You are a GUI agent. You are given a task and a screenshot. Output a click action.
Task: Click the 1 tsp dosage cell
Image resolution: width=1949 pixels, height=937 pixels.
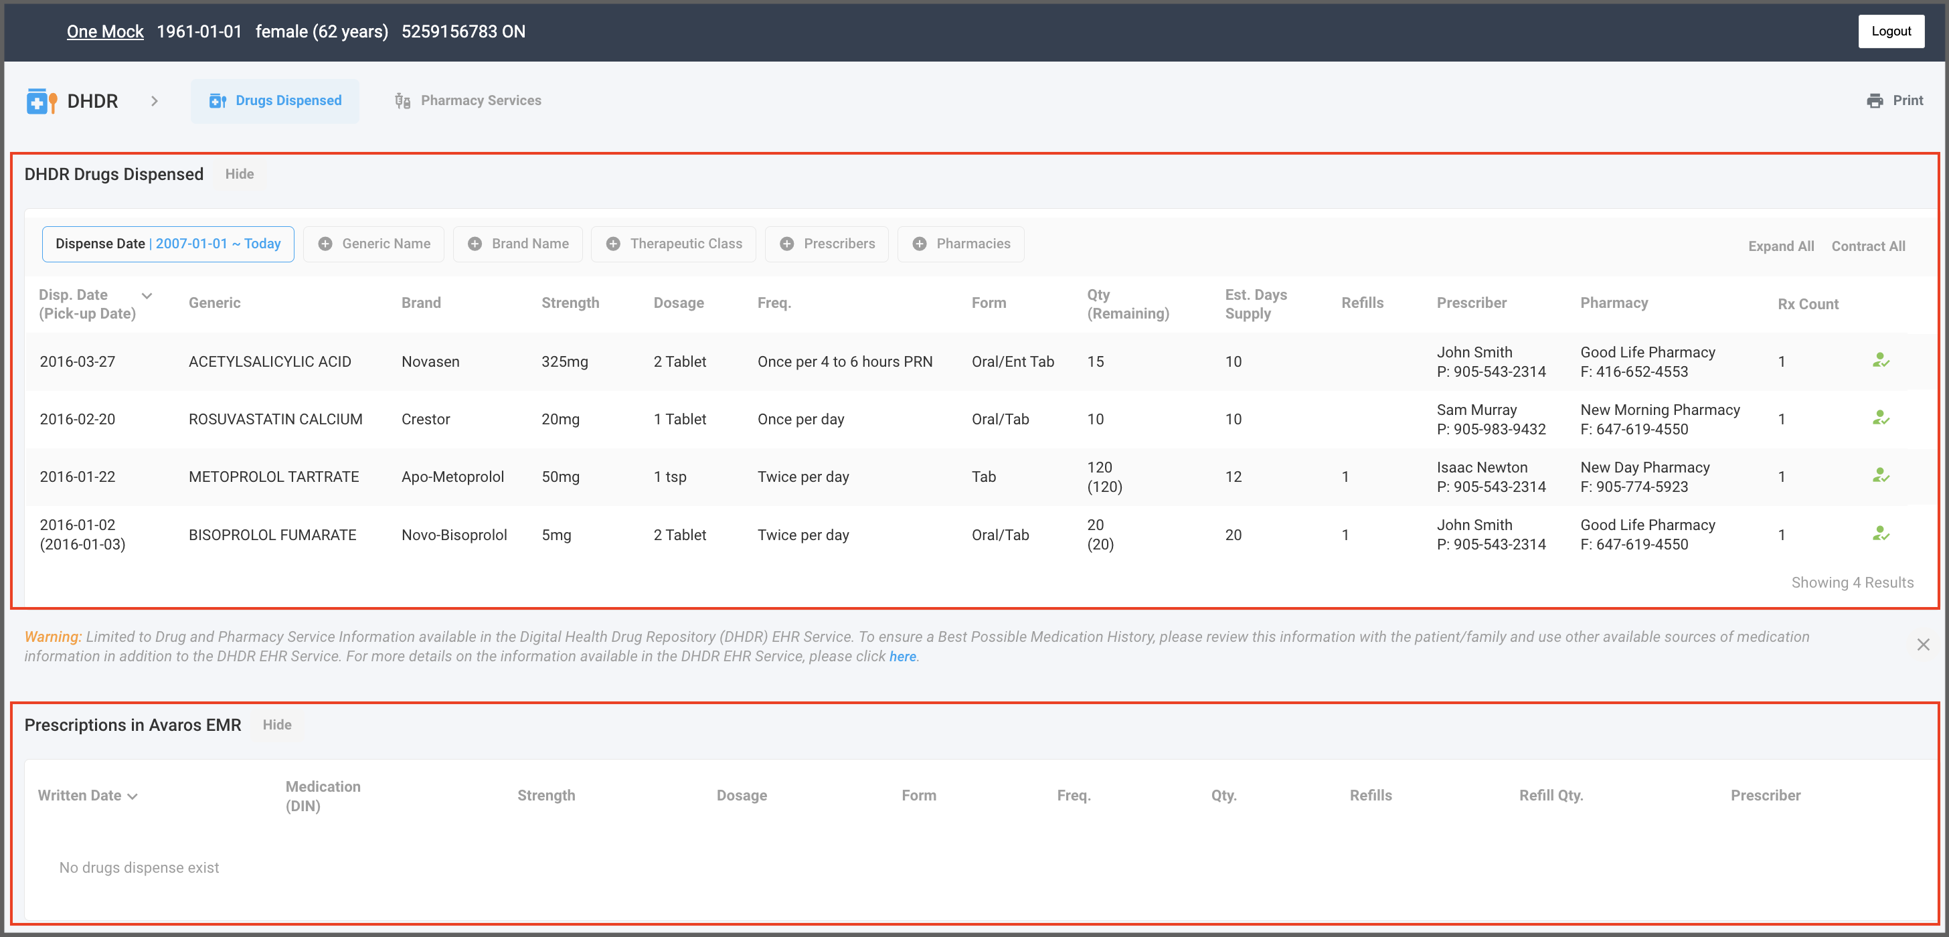[x=671, y=477]
